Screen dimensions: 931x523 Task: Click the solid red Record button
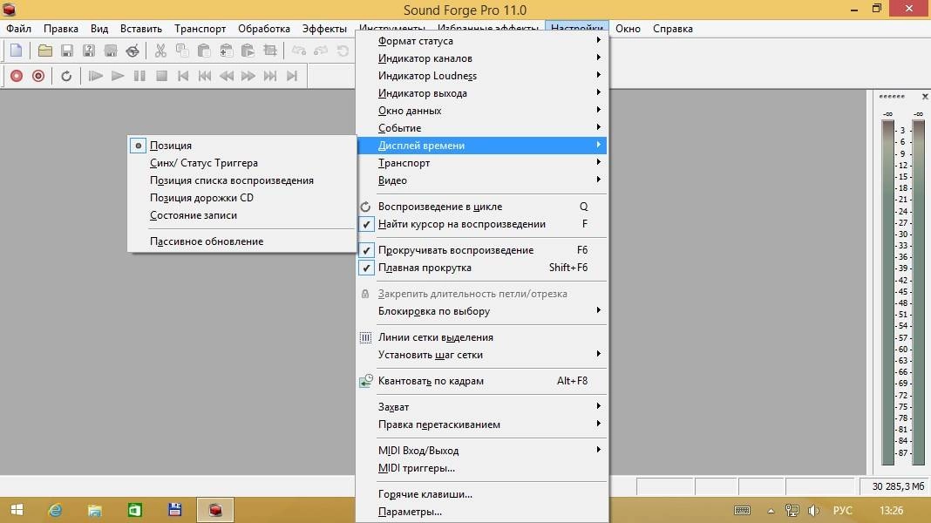(x=17, y=76)
